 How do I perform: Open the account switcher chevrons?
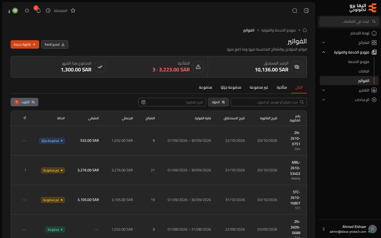[324, 229]
